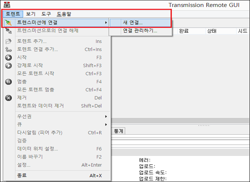Screen dimensions: 250x182
Task: Select 모든 토렌트 멈춤 menu entry
Action: tap(57, 90)
